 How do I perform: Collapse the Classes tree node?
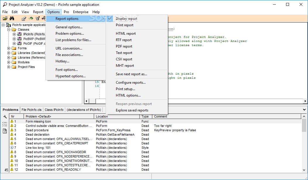pyautogui.click(x=9, y=29)
